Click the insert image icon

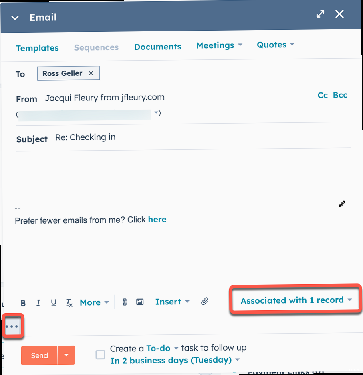pos(140,302)
